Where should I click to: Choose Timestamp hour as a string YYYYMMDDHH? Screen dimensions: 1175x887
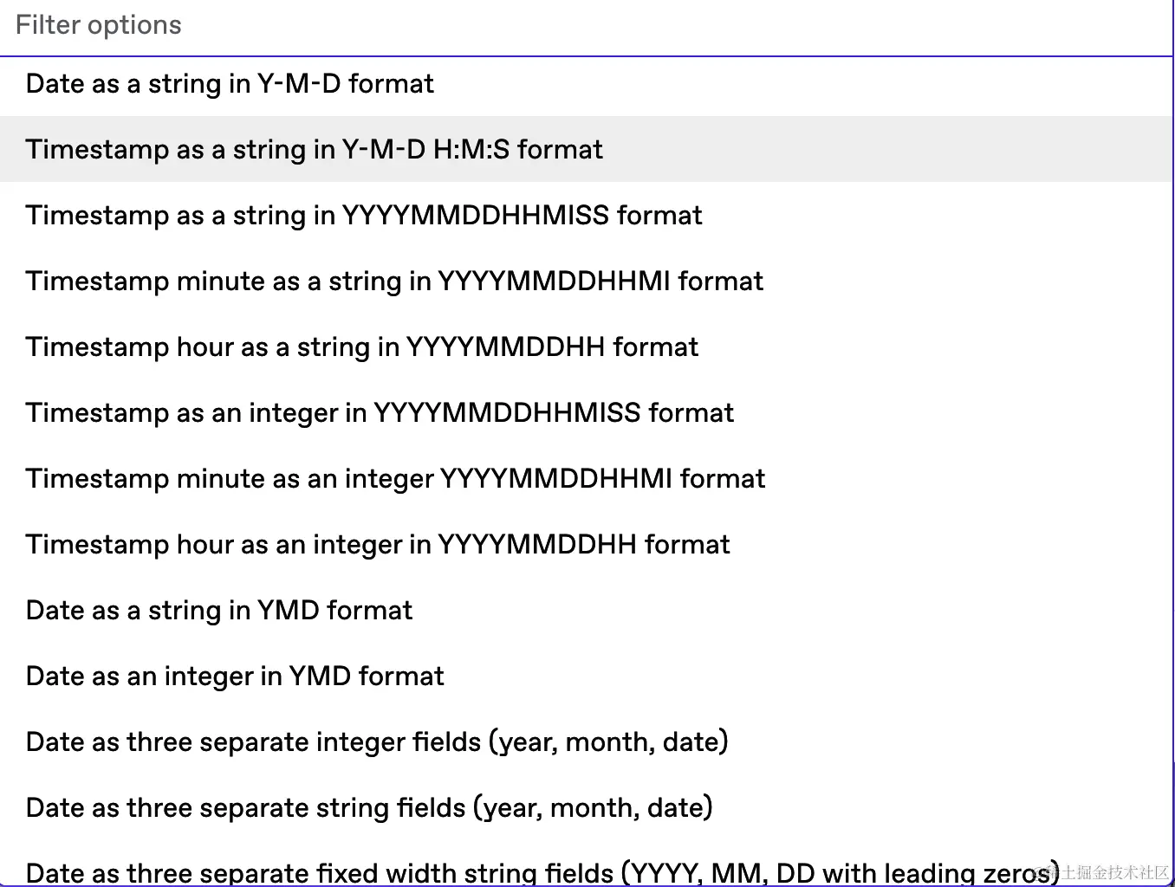362,347
